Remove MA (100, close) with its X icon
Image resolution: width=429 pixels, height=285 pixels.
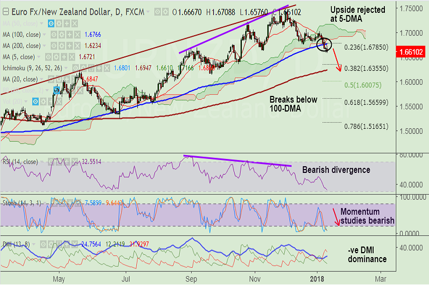click(x=77, y=35)
